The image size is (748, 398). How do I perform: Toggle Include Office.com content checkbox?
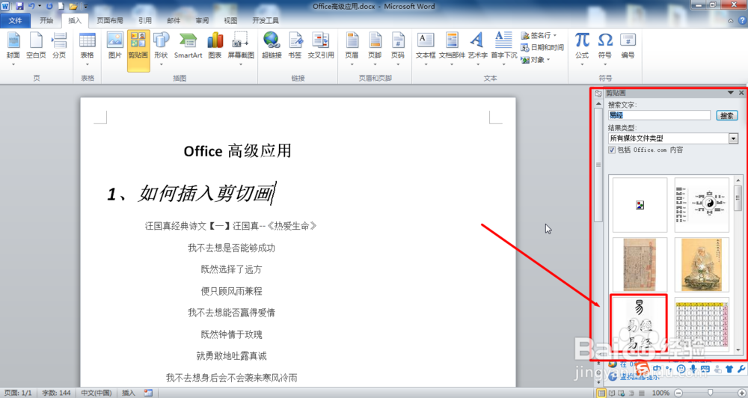pos(612,150)
